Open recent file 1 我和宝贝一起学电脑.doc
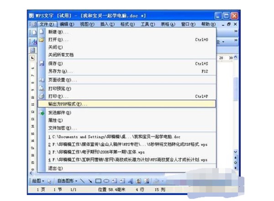This screenshot has width=274, height=201. point(127,137)
